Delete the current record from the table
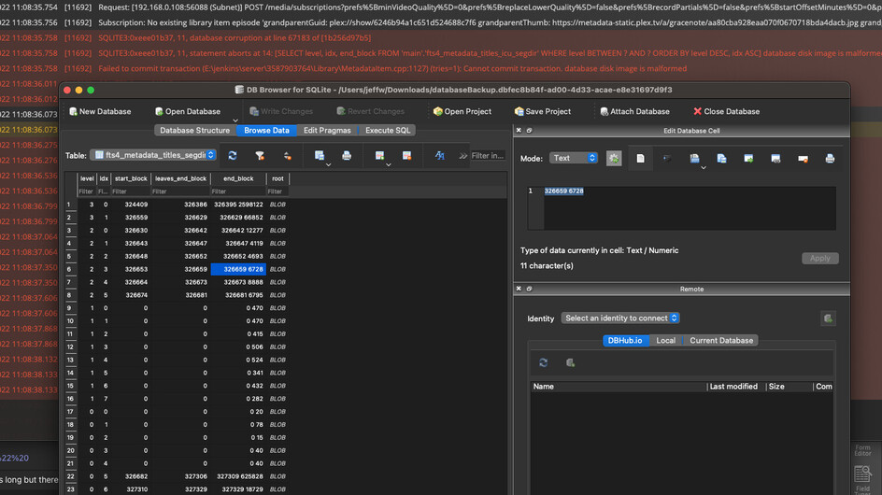Screen dimensions: 882x495 406,156
